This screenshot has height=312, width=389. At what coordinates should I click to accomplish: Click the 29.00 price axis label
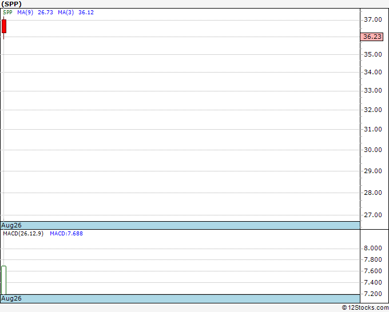pos(373,171)
